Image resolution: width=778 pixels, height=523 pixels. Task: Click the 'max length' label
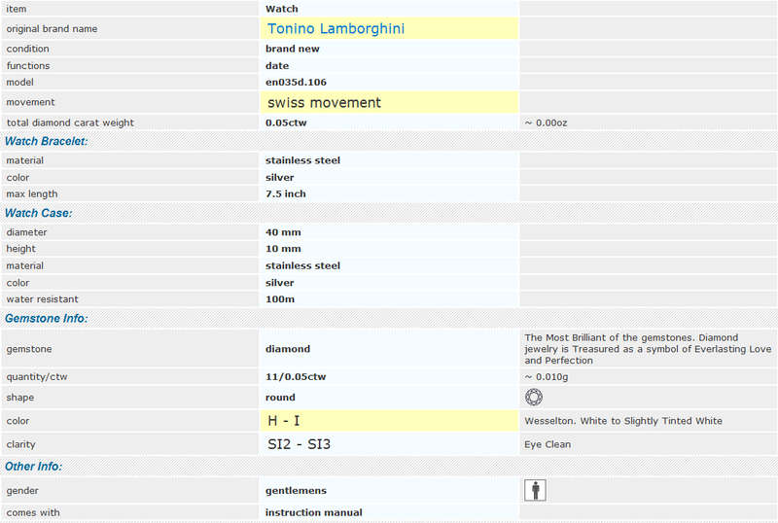(32, 194)
